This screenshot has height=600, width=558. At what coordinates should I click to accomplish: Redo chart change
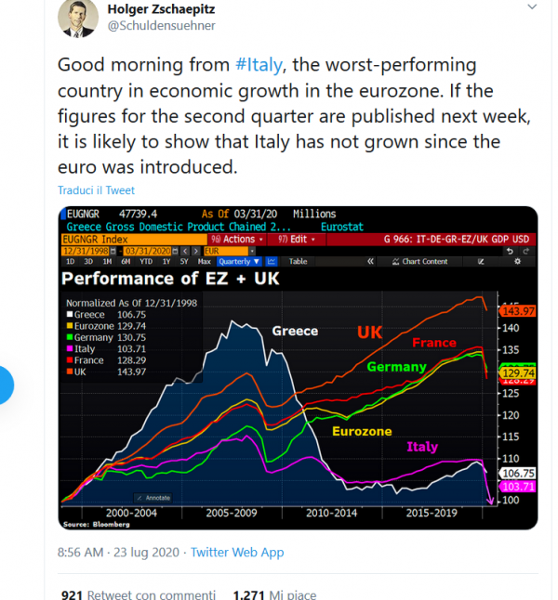pyautogui.click(x=525, y=251)
